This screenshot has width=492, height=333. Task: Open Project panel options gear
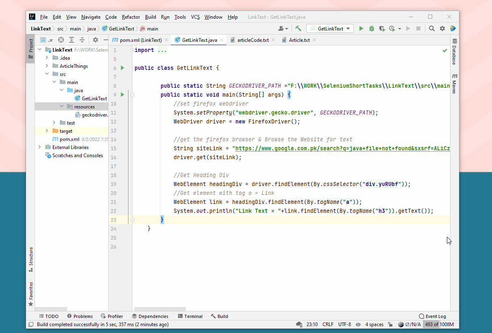point(96,40)
